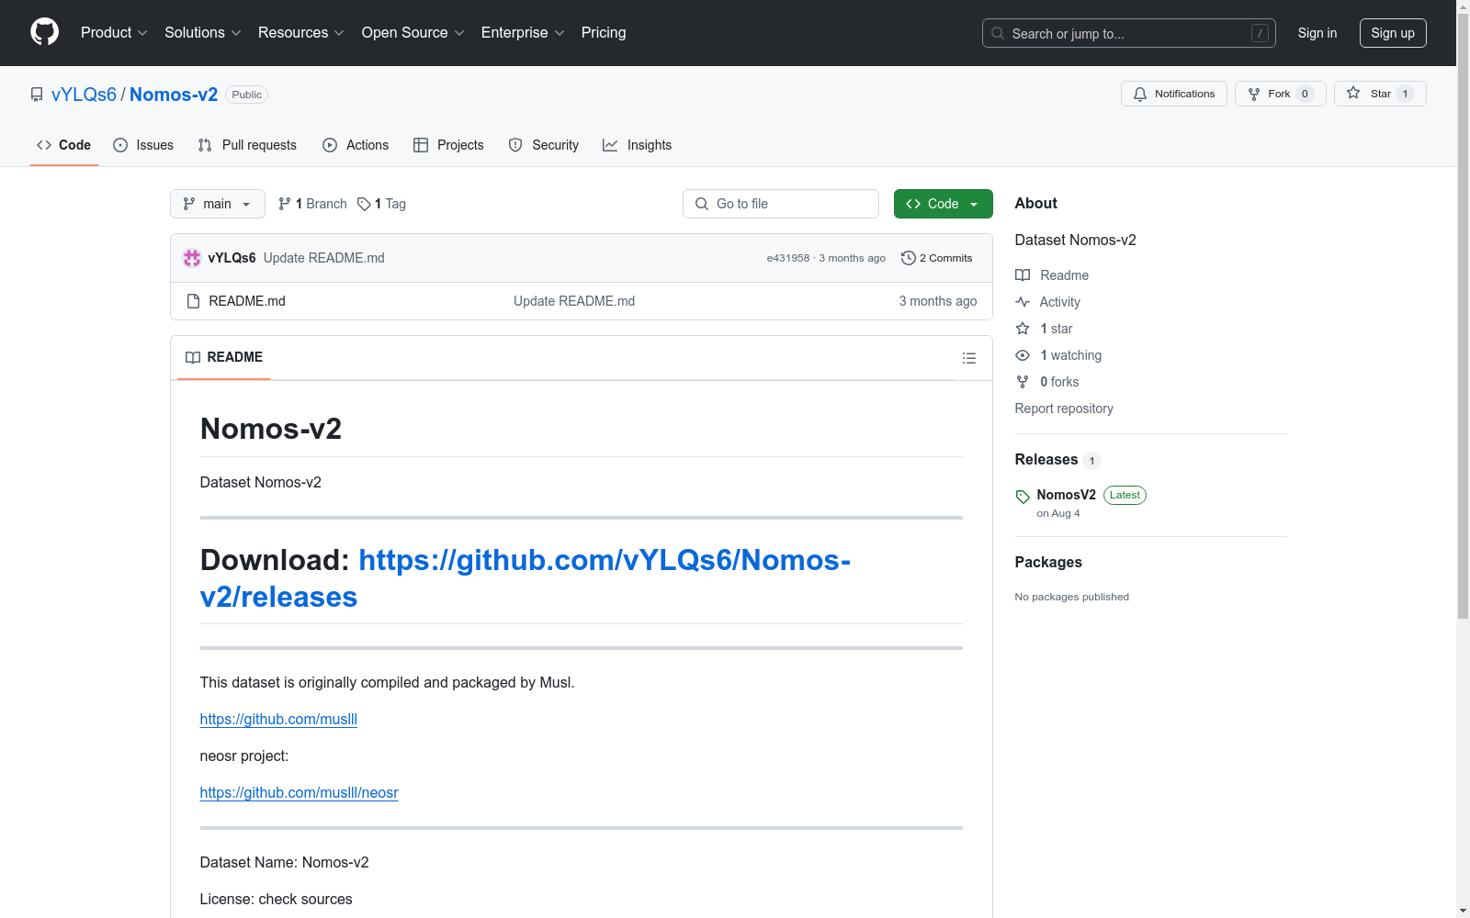Open GitHub home via the Octocat logo
This screenshot has width=1470, height=918.
(44, 32)
